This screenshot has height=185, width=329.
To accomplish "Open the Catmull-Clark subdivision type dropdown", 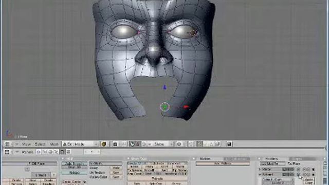I will tap(278, 180).
